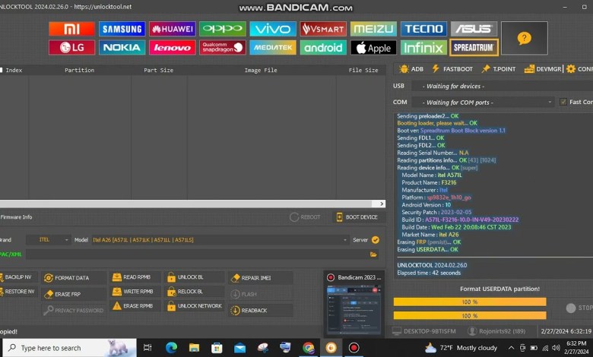The width and height of the screenshot is (593, 357).
Task: Click the UNLOCK NETWORK button
Action: [195, 306]
